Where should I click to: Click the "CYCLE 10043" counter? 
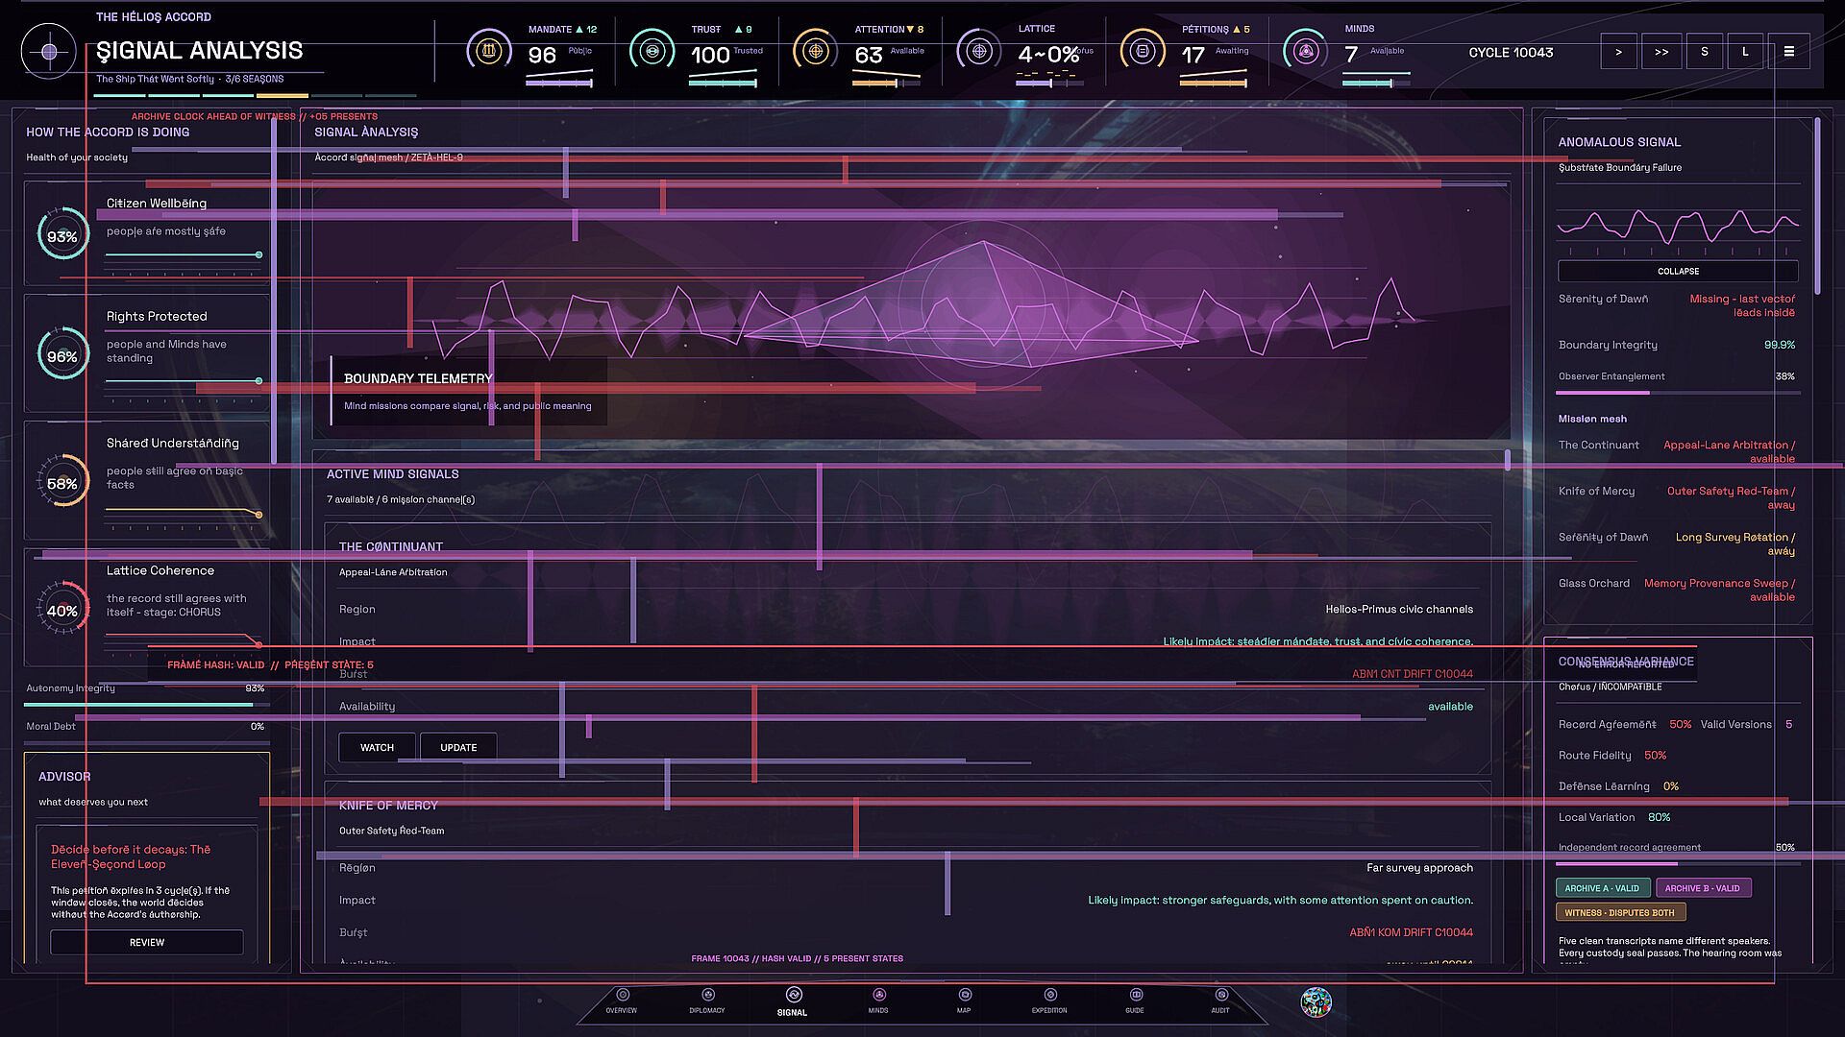point(1511,53)
